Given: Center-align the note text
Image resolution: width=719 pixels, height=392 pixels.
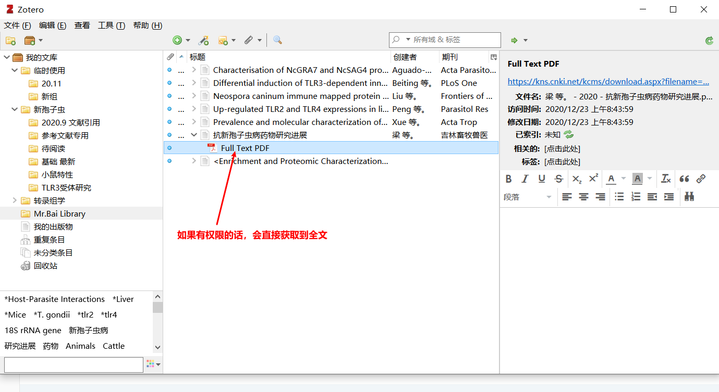Looking at the screenshot, I should [x=583, y=197].
